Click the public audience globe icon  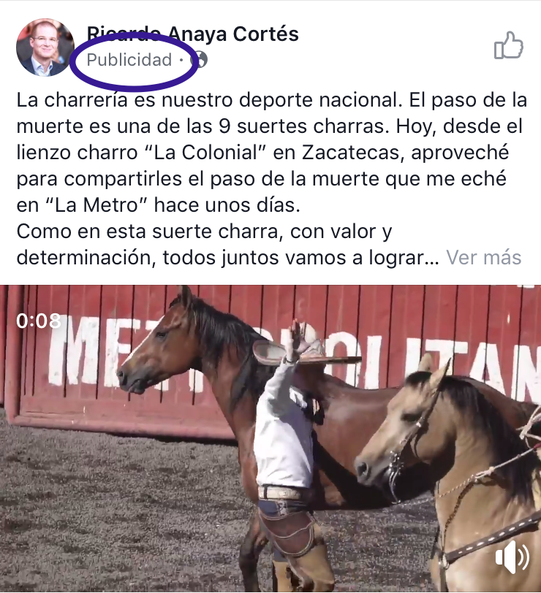pyautogui.click(x=200, y=60)
